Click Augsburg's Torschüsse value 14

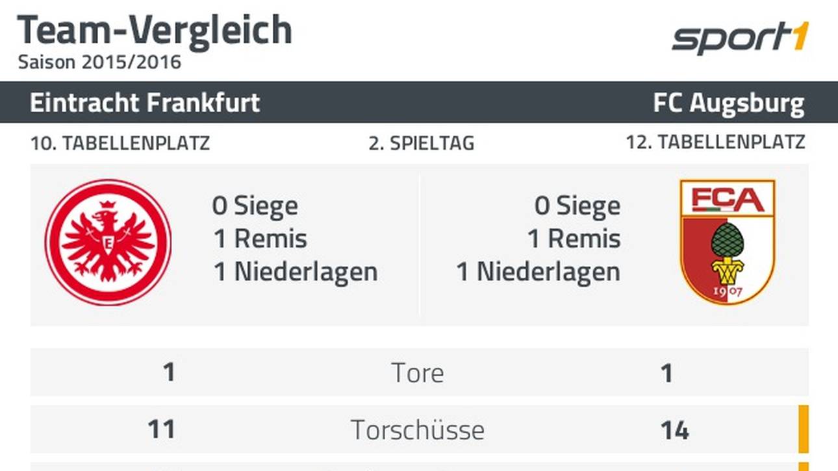pyautogui.click(x=675, y=431)
